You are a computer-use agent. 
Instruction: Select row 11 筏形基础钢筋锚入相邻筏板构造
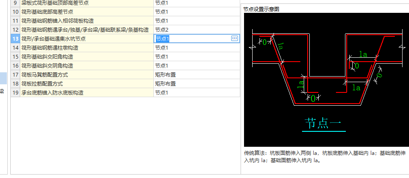click(x=87, y=21)
